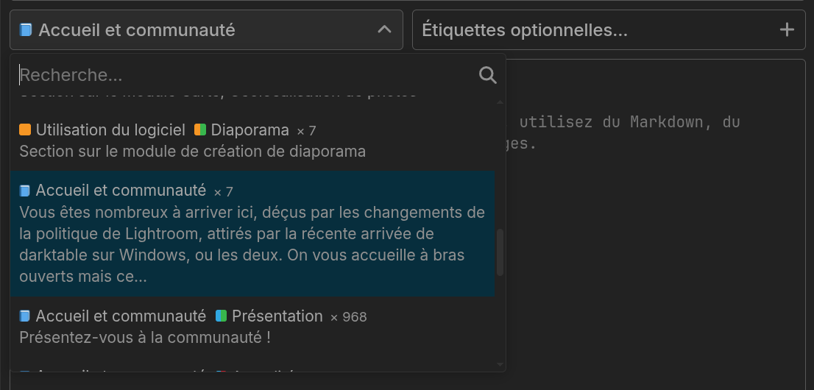814x390 pixels.
Task: Click Section sur le module diaporama description
Action: pos(193,152)
